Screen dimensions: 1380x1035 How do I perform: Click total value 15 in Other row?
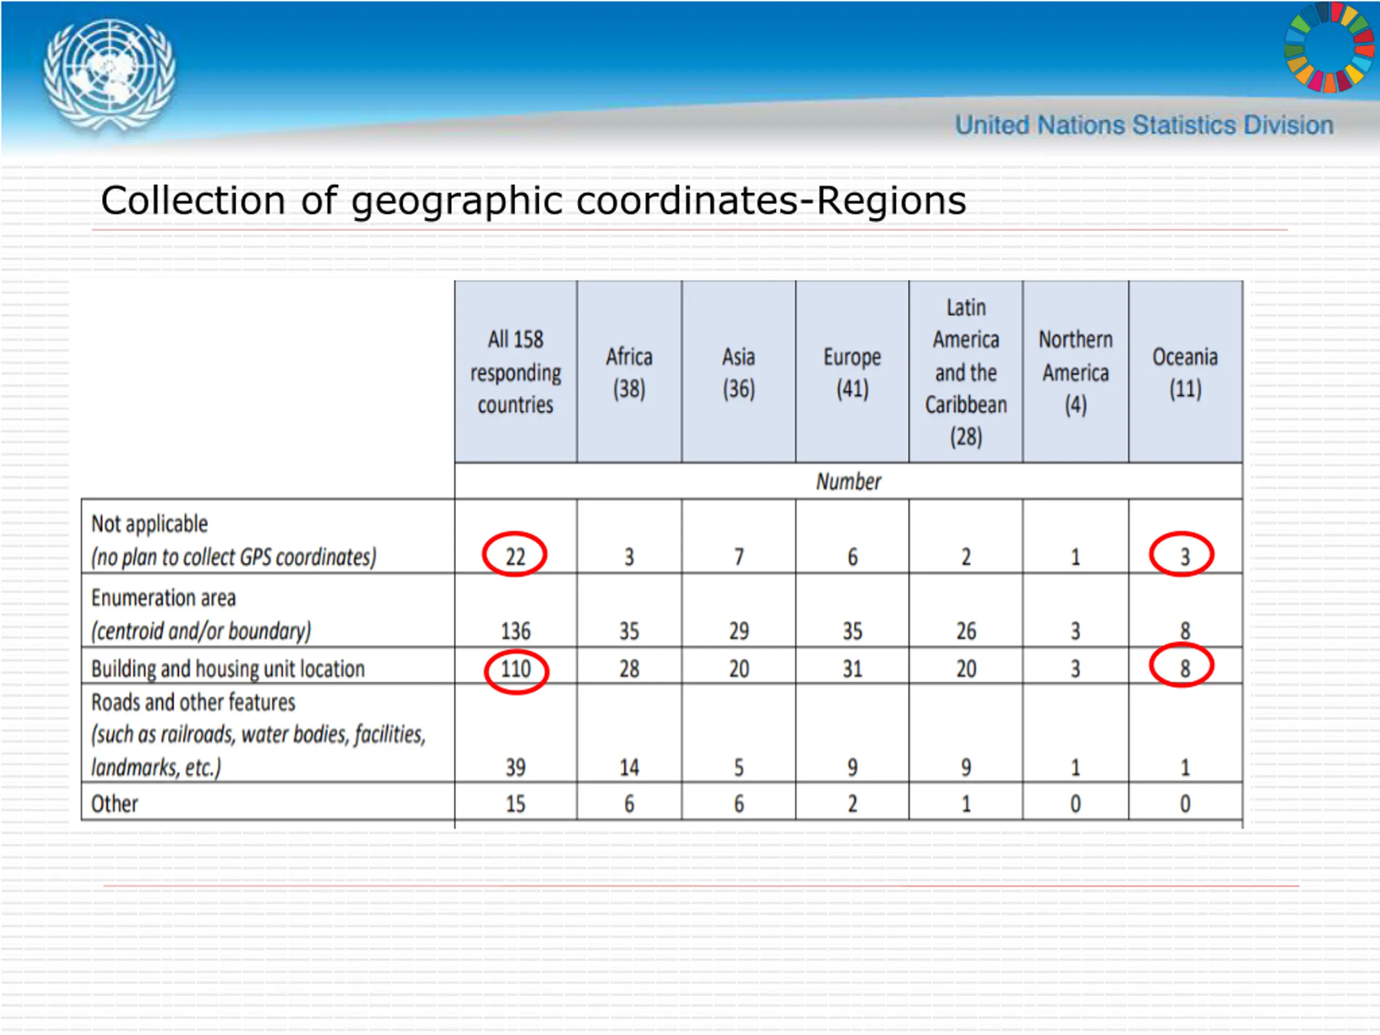(x=515, y=804)
